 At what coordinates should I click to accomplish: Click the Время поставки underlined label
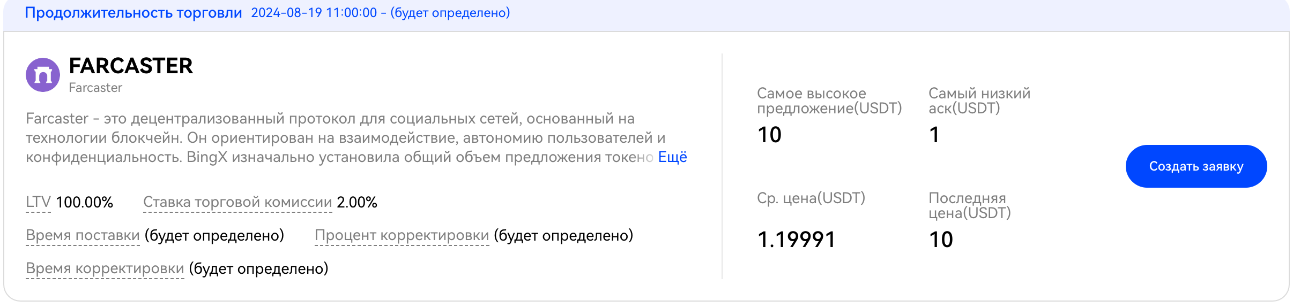[x=83, y=235]
